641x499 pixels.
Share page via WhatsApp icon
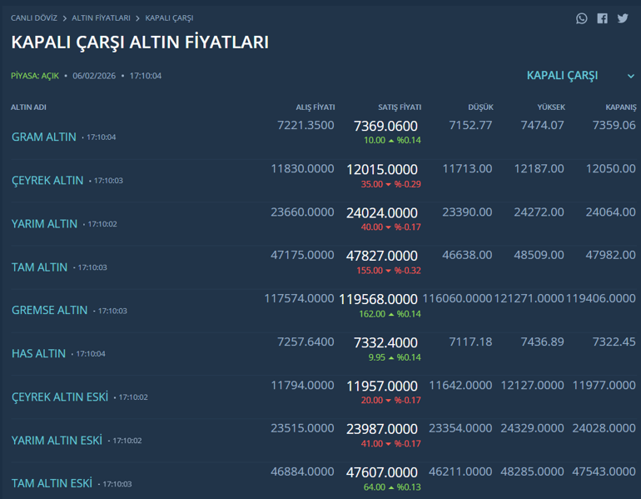(x=582, y=18)
